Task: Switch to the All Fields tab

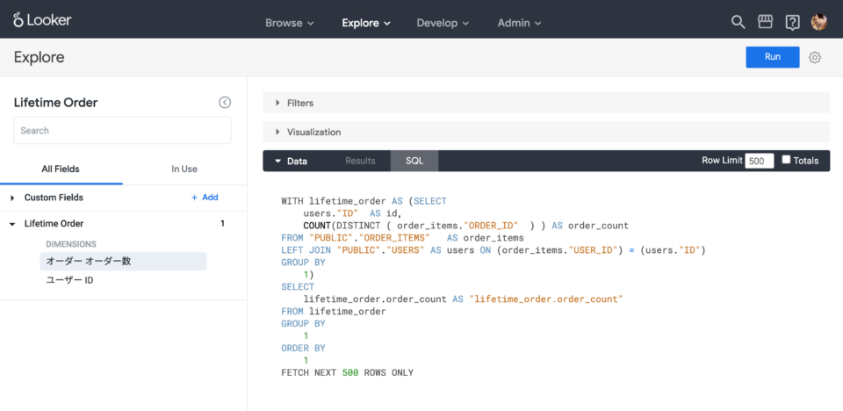Action: click(61, 169)
